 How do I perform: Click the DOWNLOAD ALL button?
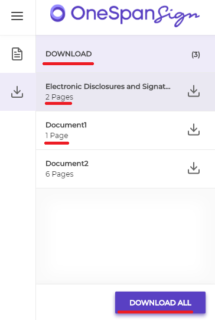(x=160, y=302)
